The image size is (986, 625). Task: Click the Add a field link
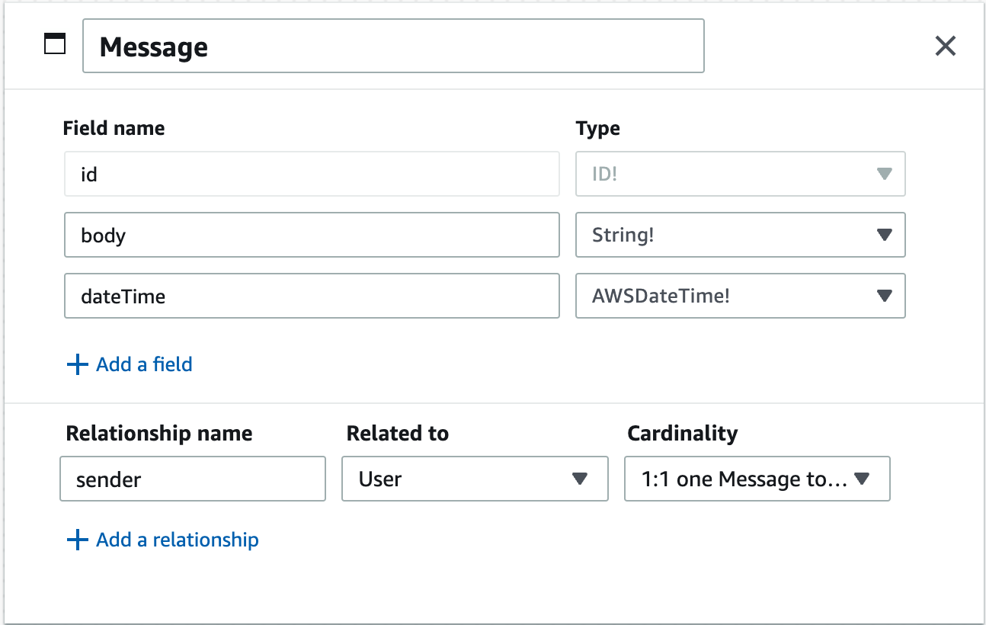point(144,364)
